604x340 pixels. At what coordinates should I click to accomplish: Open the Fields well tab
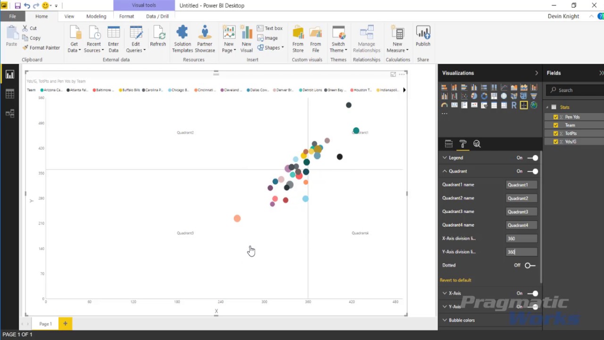click(x=448, y=144)
